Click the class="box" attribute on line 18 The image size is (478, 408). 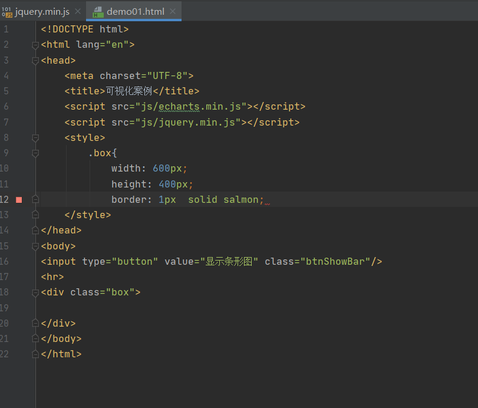coord(103,292)
